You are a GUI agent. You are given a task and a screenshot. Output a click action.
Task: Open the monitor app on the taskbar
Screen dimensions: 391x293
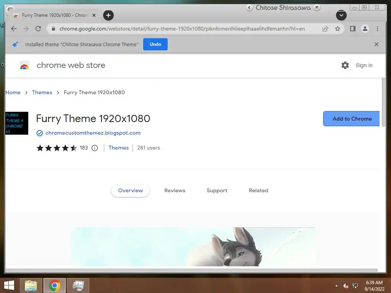coord(78,285)
